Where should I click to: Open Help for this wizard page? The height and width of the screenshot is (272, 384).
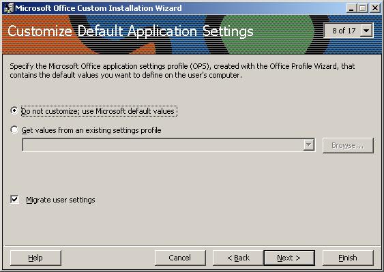35,258
